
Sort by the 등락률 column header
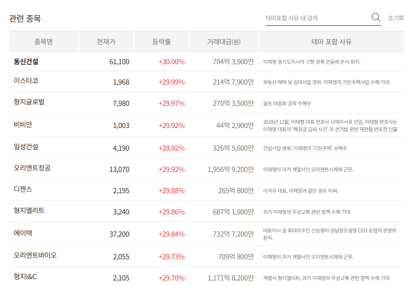(x=162, y=42)
